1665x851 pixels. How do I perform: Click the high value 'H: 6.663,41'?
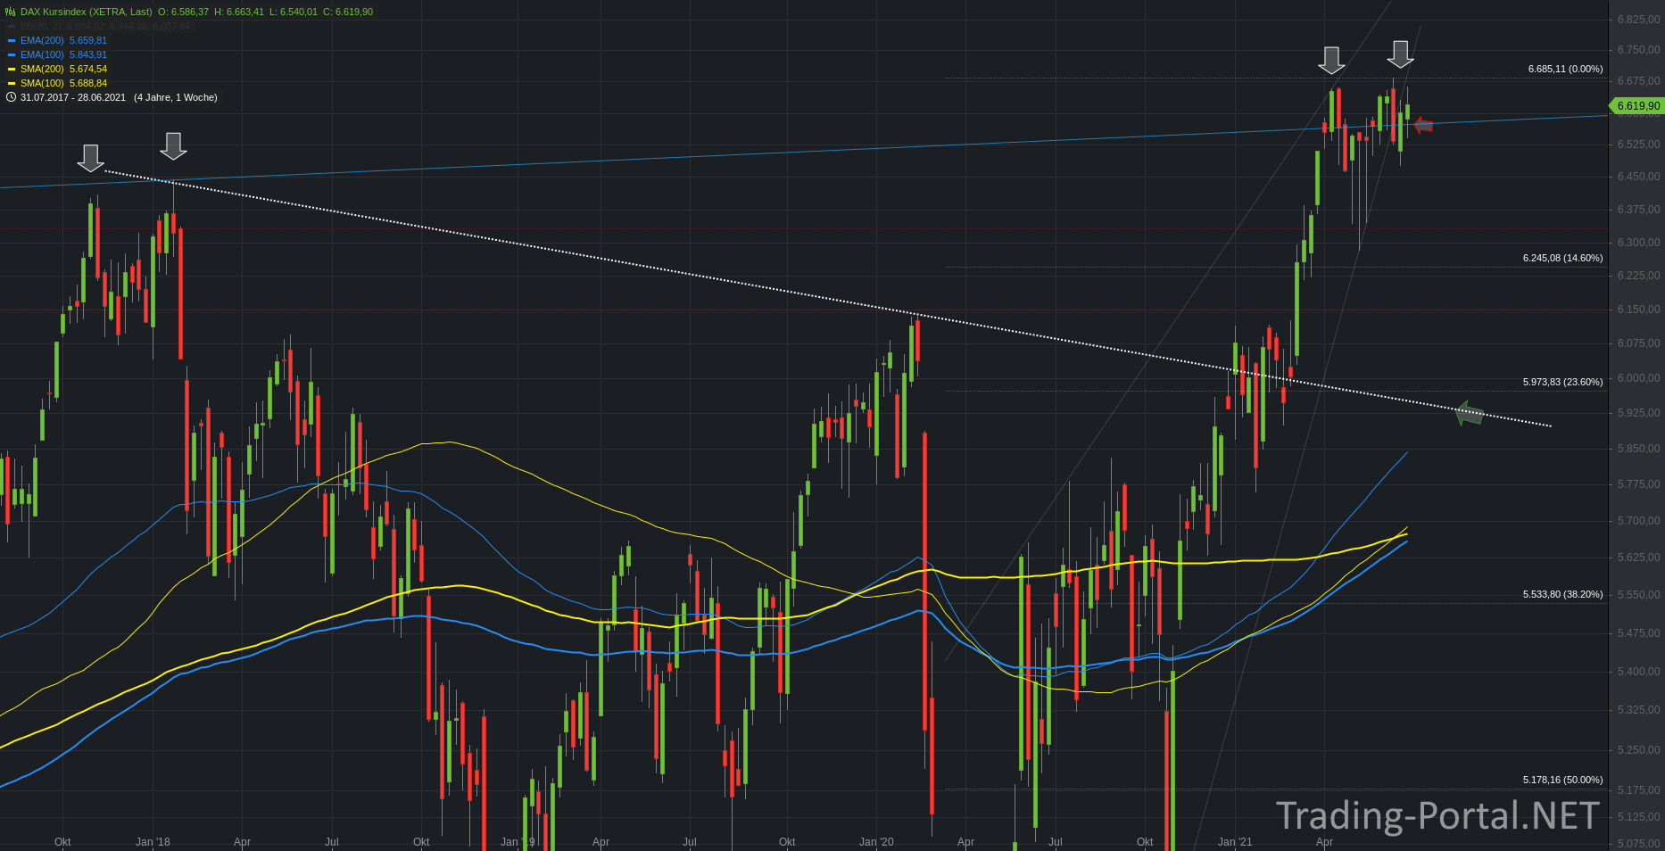coord(239,12)
